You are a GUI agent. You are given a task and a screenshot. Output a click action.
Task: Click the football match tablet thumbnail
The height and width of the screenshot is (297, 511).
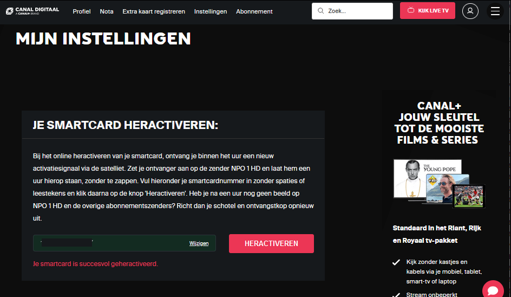click(469, 196)
